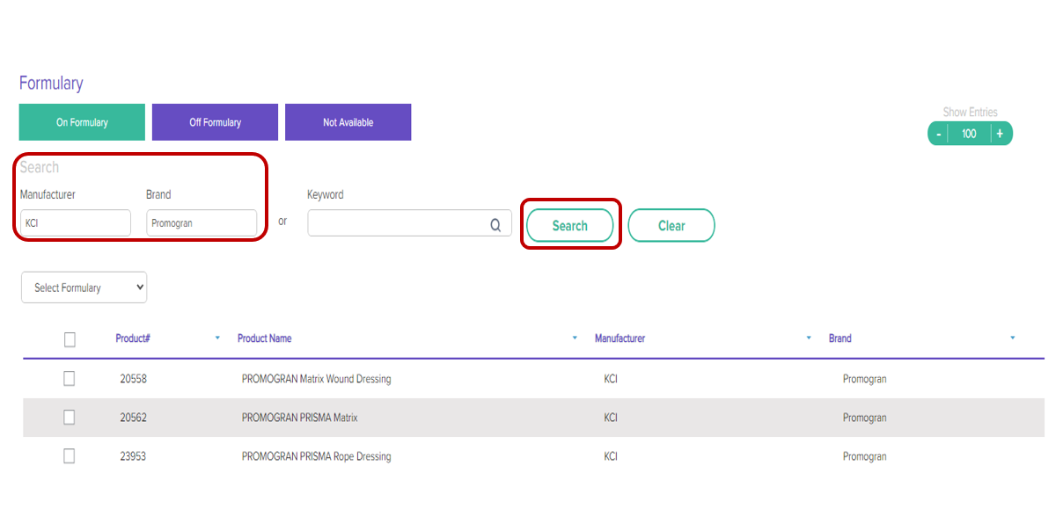Switch to the Off Formulary tab
This screenshot has height=531, width=1063.
pos(215,122)
